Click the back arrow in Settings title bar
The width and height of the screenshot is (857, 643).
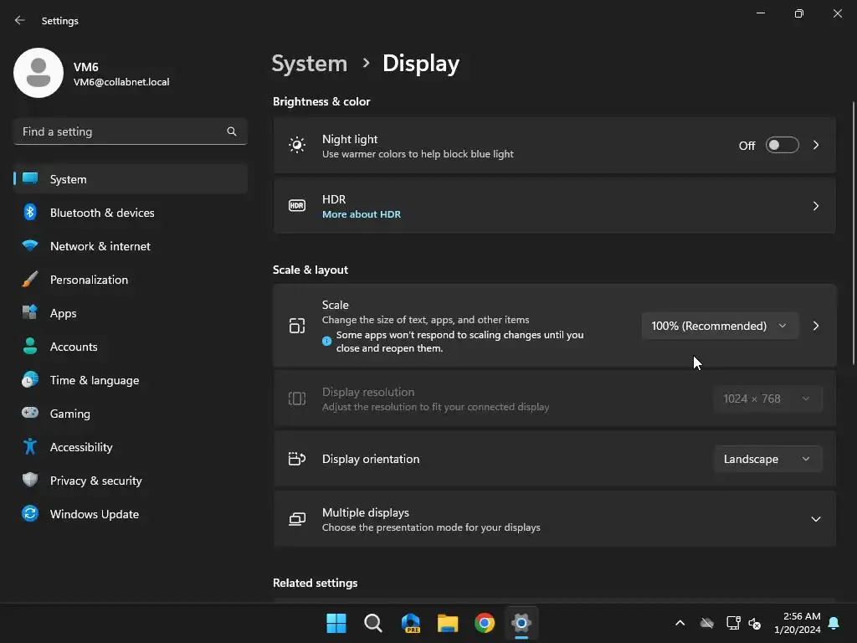[x=20, y=20]
